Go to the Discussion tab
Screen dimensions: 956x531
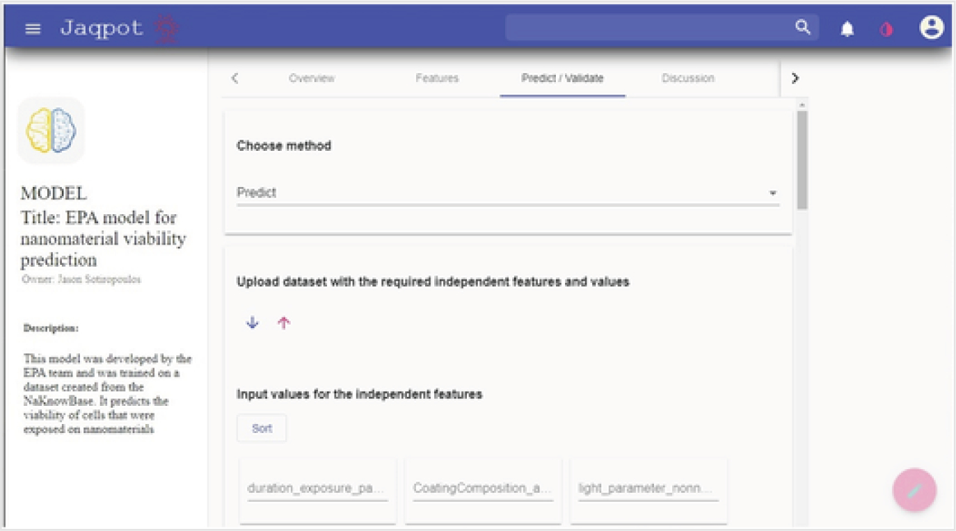[x=687, y=79]
